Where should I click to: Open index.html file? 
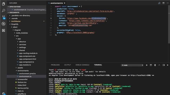[x=22, y=85]
